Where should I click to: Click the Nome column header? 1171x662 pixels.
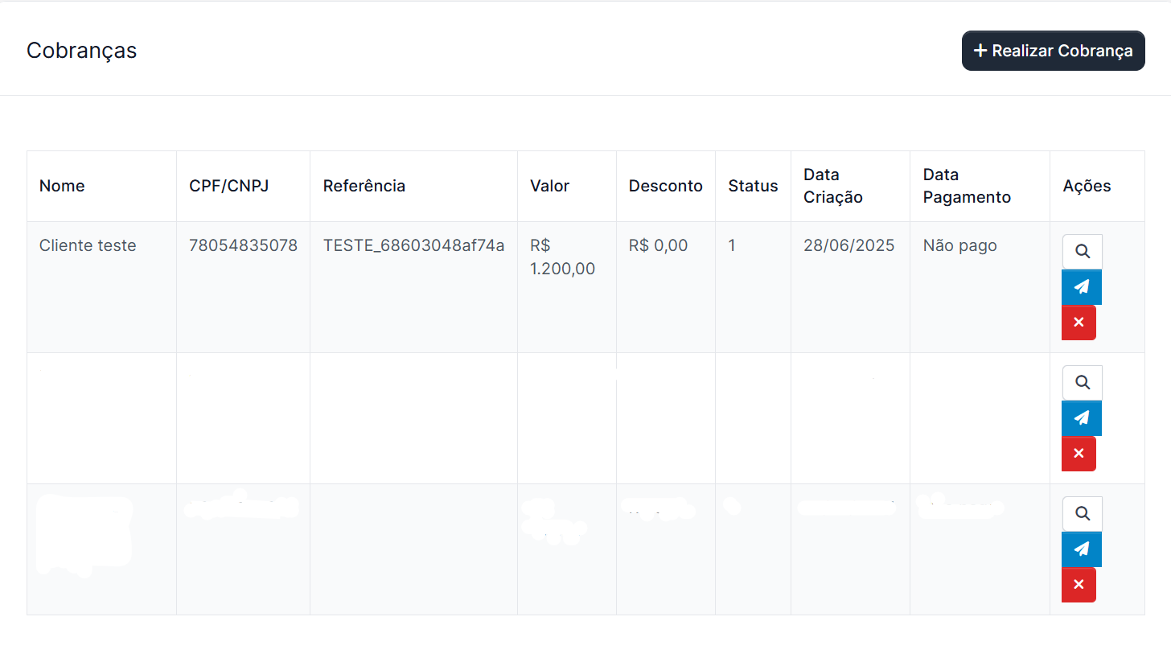tap(62, 186)
